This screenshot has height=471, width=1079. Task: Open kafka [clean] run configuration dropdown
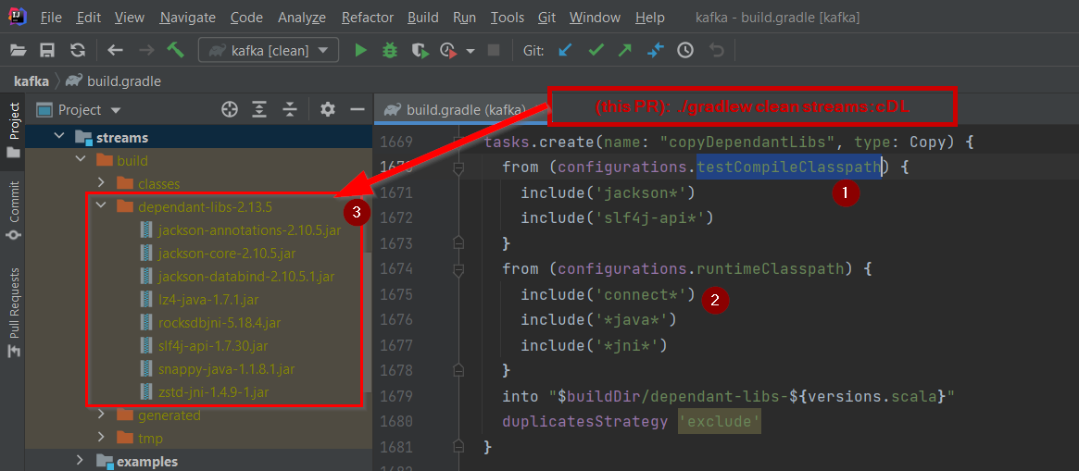coord(269,50)
